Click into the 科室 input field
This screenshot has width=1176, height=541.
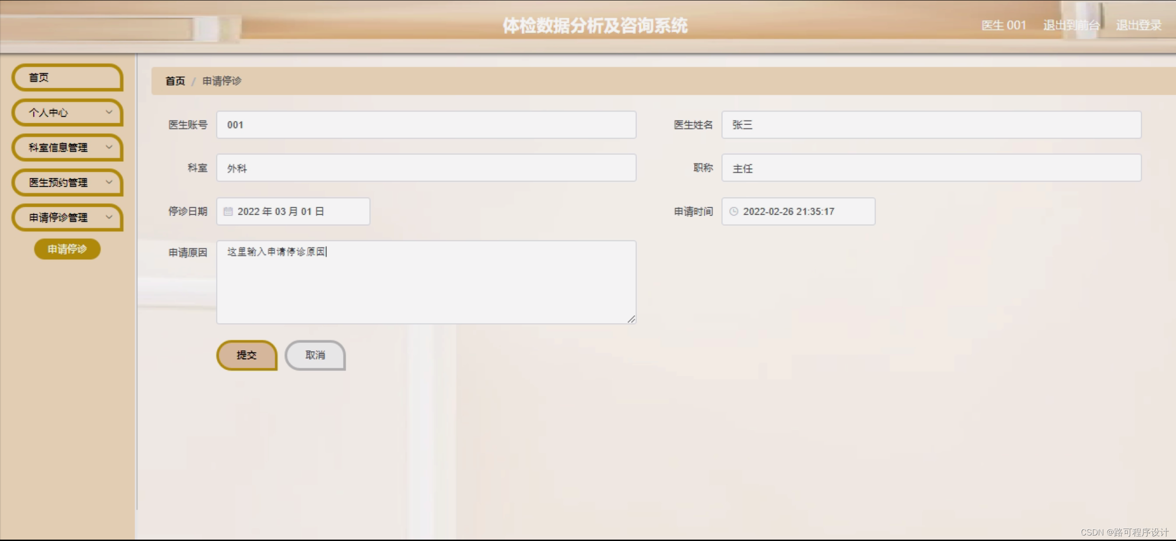pos(426,168)
